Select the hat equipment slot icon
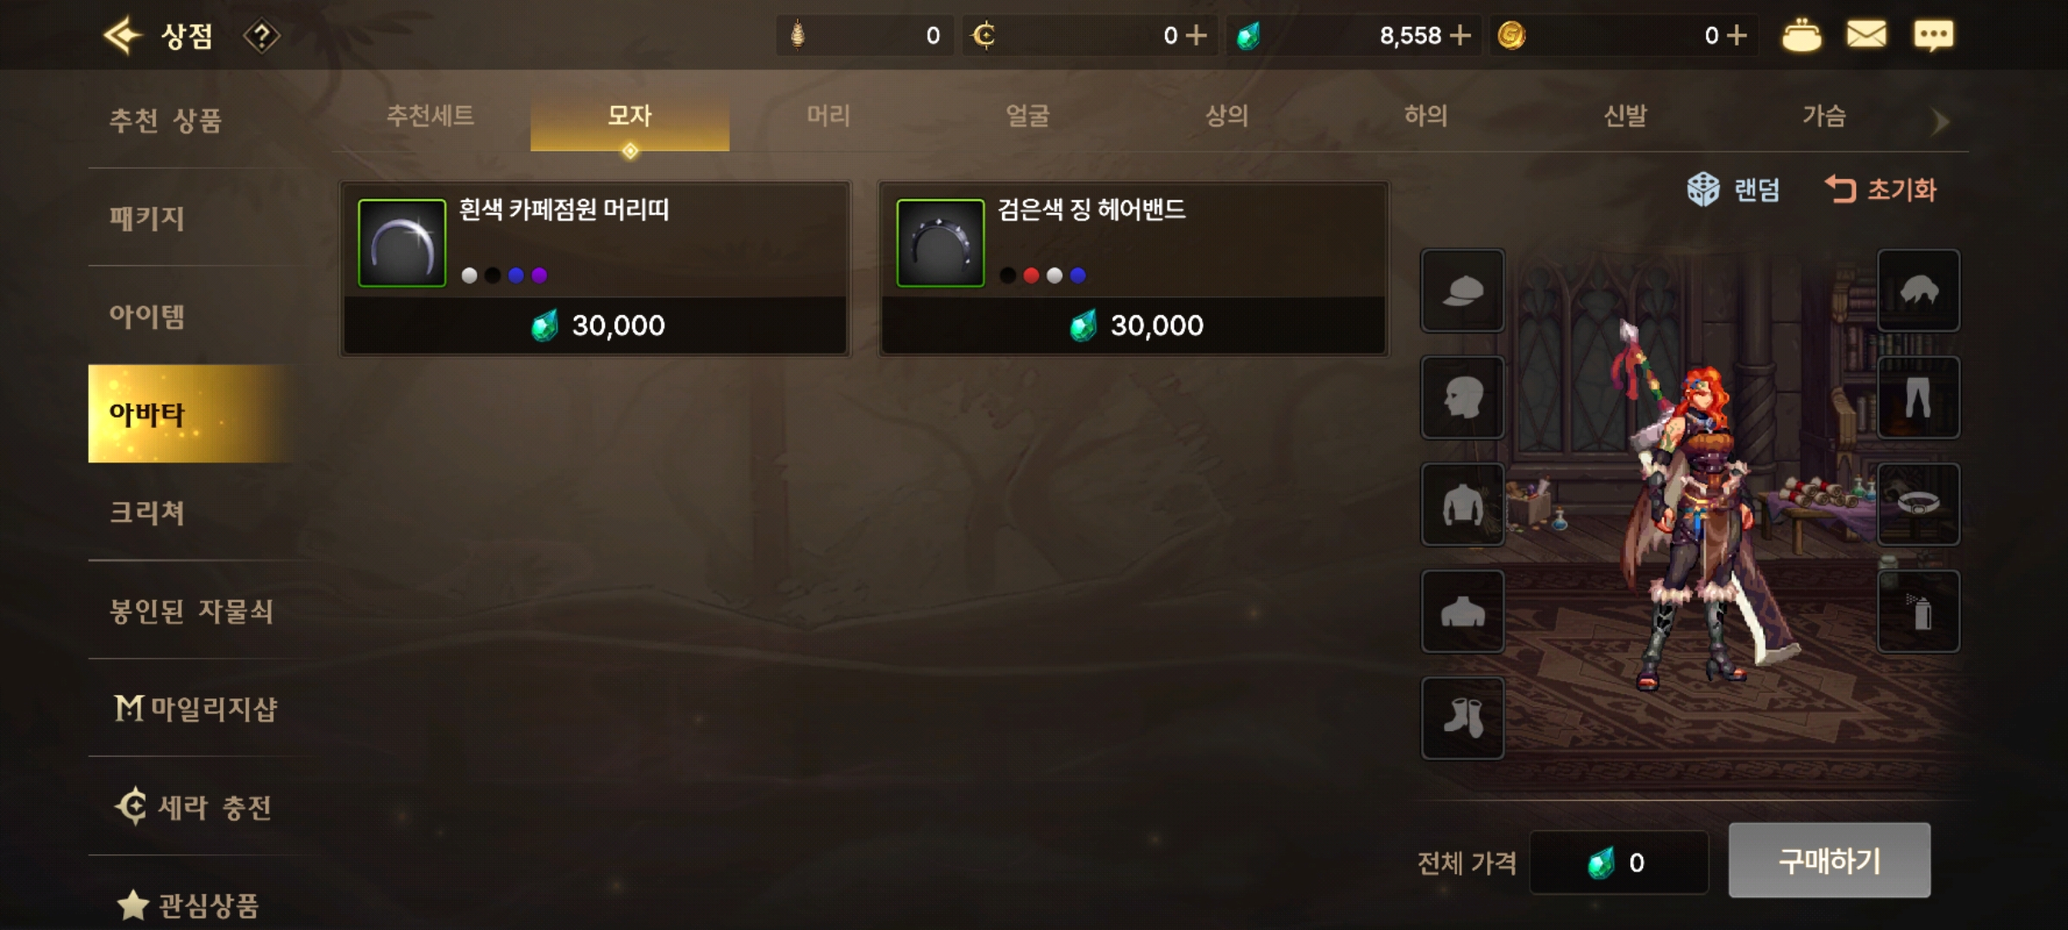 point(1462,291)
